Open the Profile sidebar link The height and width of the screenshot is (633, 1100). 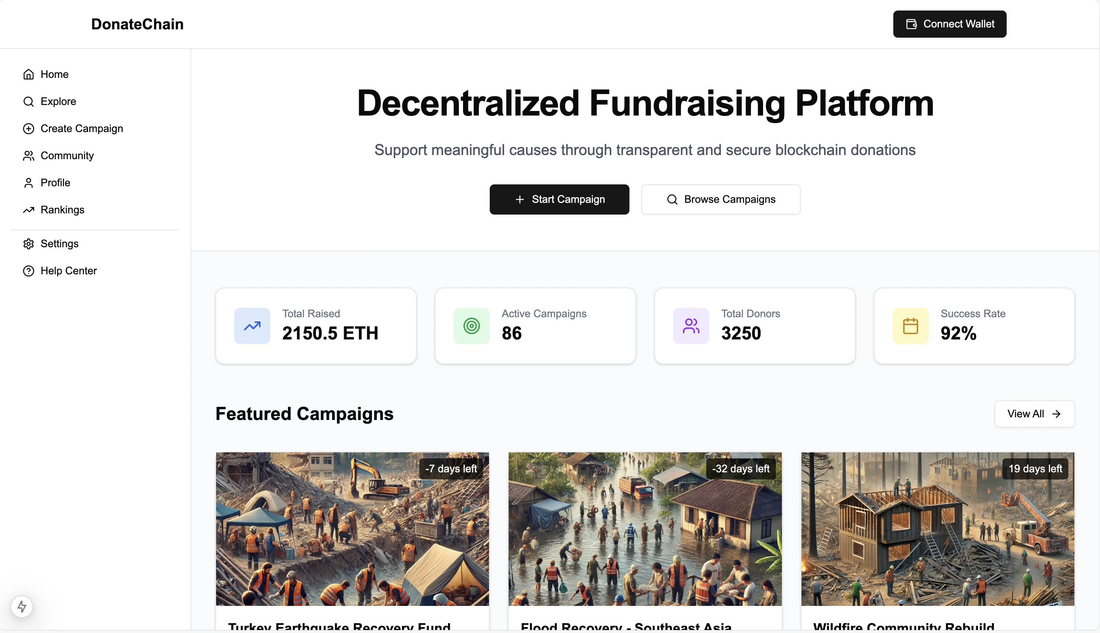pos(55,183)
